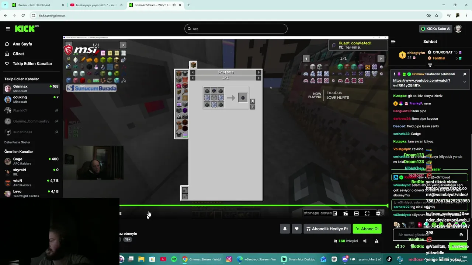The width and height of the screenshot is (472, 265).
Task: Expand 'Daha Fazla Göster' in followed channels
Action: (17, 142)
